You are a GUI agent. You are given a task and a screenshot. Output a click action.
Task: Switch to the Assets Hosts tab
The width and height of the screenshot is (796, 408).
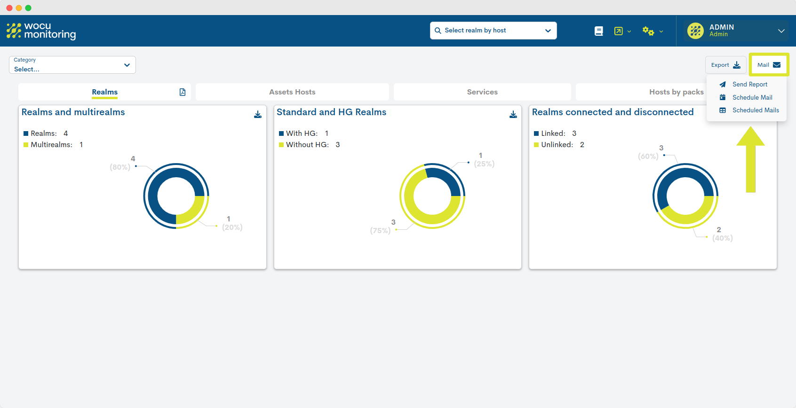coord(292,92)
